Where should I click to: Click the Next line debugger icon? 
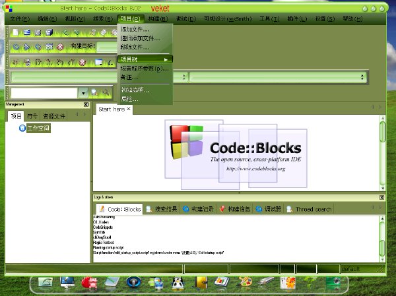coord(38,62)
